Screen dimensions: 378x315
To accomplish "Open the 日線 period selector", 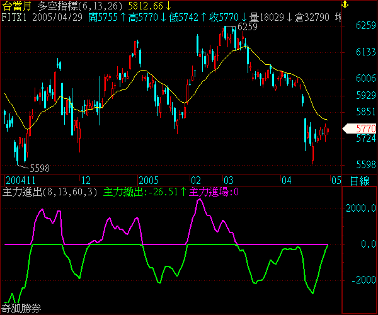I will pos(360,180).
